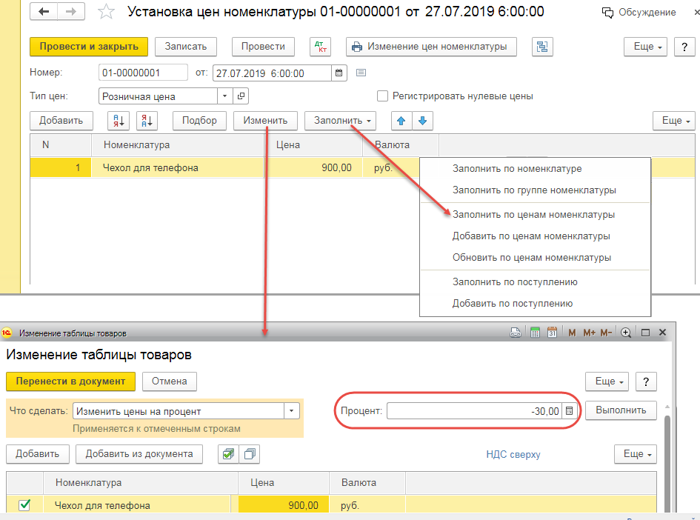Open the Что сделать dropdown list
Screen dimensions: 700x520
coord(291,411)
